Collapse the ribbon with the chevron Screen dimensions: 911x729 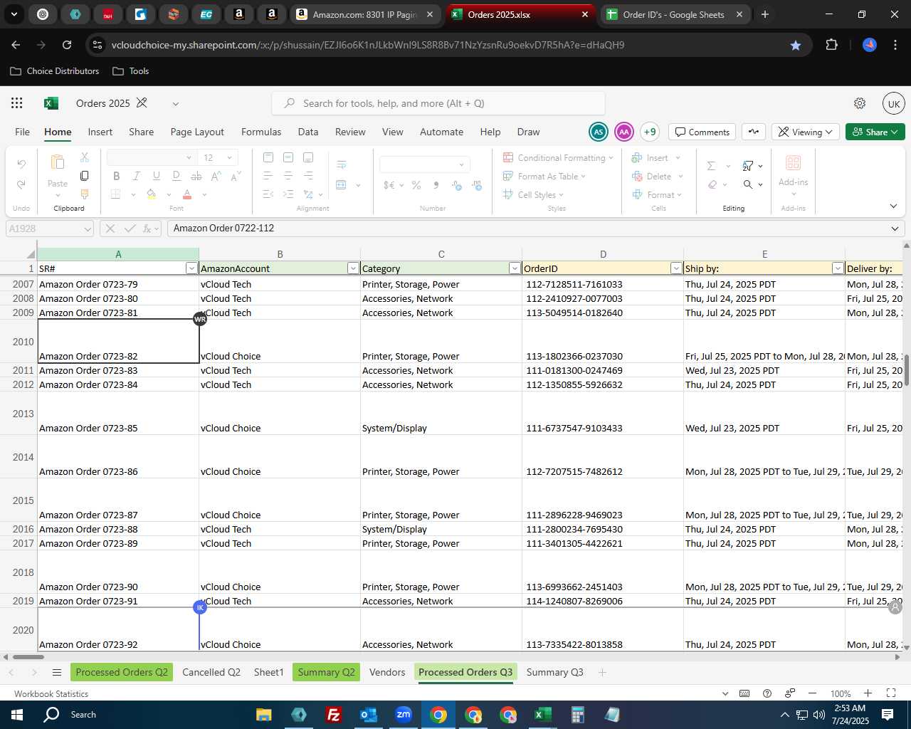coord(893,206)
